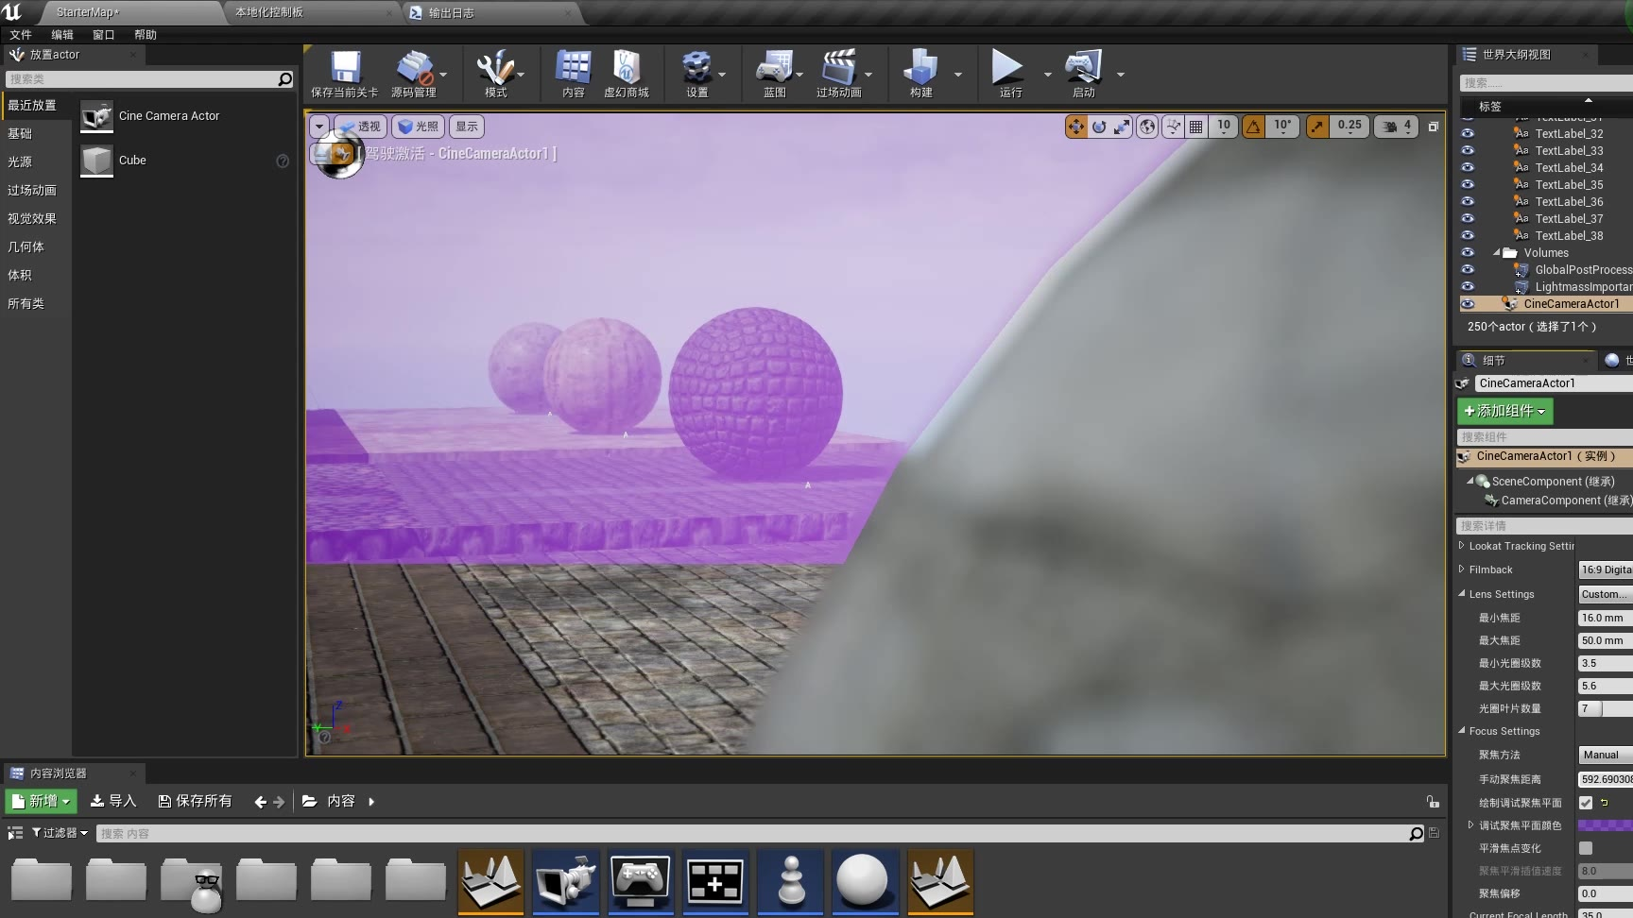Uncheck the draw debug focus plane checkbox
The height and width of the screenshot is (918, 1633).
(1586, 803)
